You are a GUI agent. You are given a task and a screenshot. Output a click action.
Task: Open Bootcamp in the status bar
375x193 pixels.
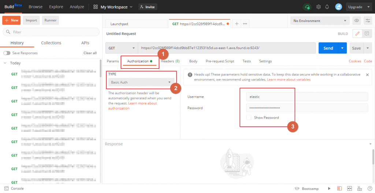pos(307,189)
